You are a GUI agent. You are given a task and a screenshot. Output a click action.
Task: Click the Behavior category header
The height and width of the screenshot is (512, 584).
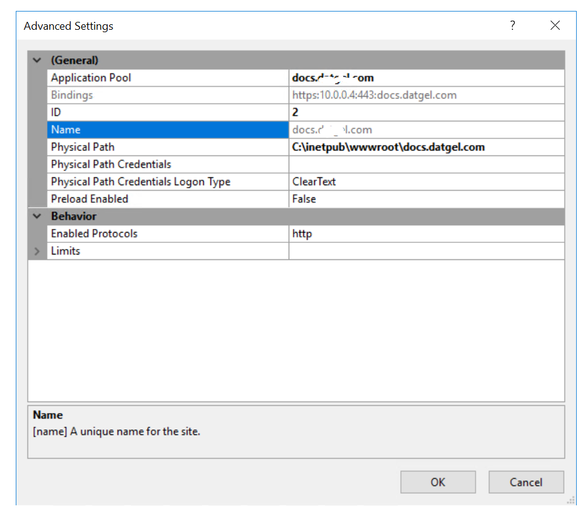[x=296, y=216]
